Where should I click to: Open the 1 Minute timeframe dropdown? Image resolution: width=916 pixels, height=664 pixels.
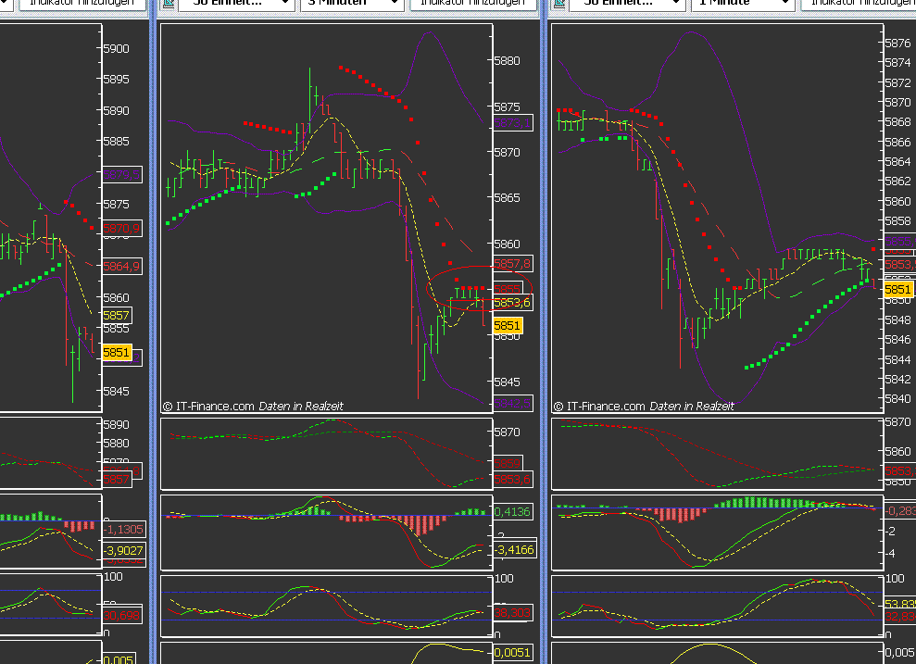743,3
